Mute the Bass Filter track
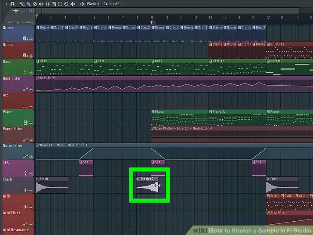The width and height of the screenshot is (313, 235). [31, 90]
